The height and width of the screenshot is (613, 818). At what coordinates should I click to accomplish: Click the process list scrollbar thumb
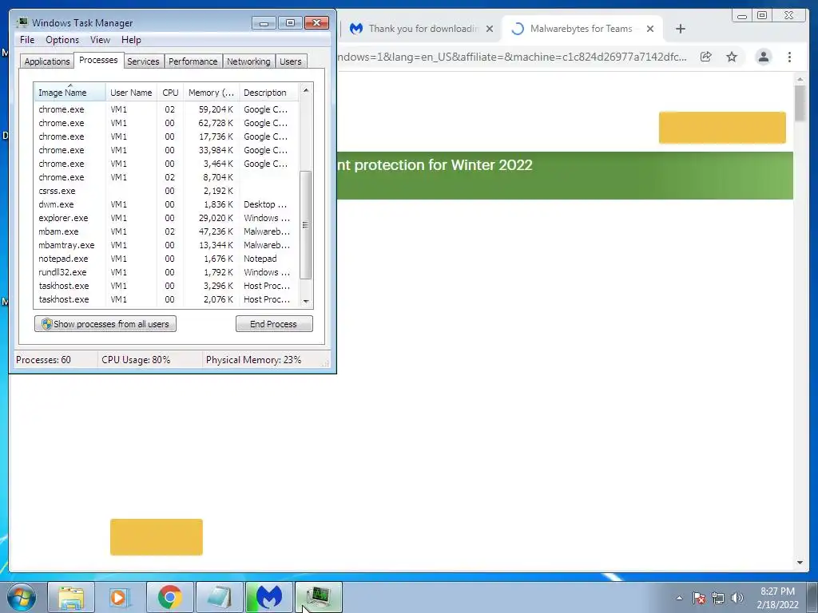[x=306, y=225]
